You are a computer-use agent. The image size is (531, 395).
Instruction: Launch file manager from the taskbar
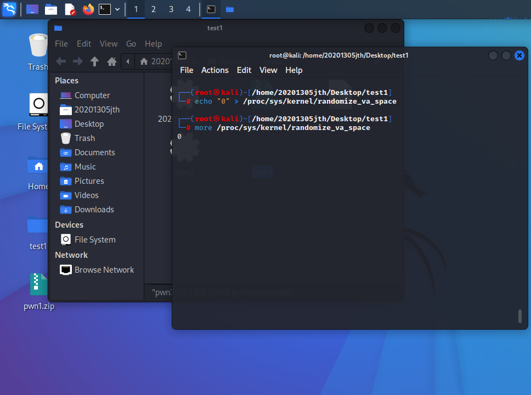tap(51, 9)
